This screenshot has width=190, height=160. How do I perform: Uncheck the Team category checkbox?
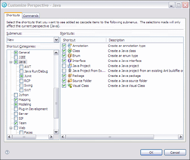(16, 123)
